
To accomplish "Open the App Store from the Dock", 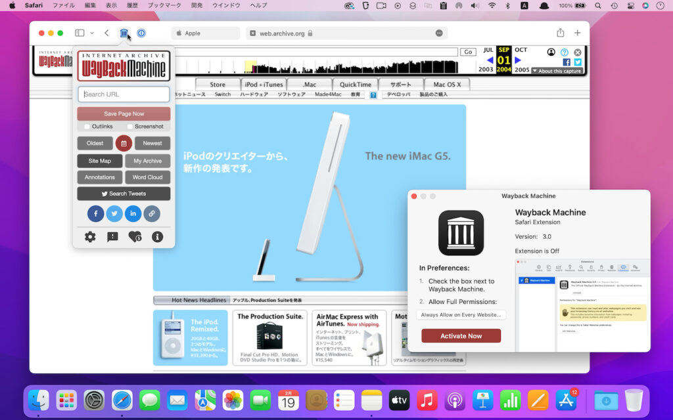I will pyautogui.click(x=566, y=401).
